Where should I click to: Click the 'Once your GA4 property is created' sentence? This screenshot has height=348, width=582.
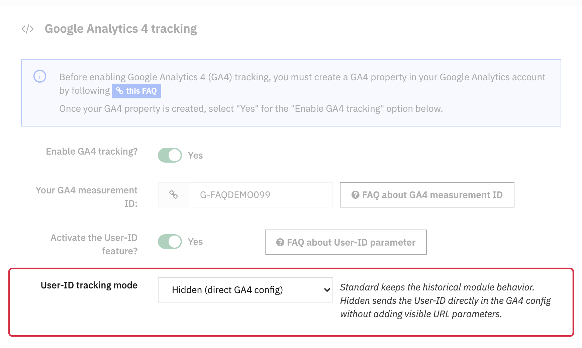(251, 109)
